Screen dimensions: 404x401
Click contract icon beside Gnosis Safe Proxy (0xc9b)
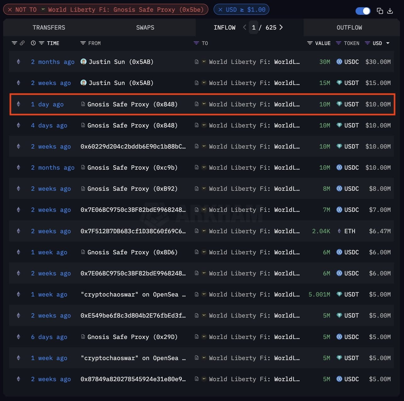83,167
